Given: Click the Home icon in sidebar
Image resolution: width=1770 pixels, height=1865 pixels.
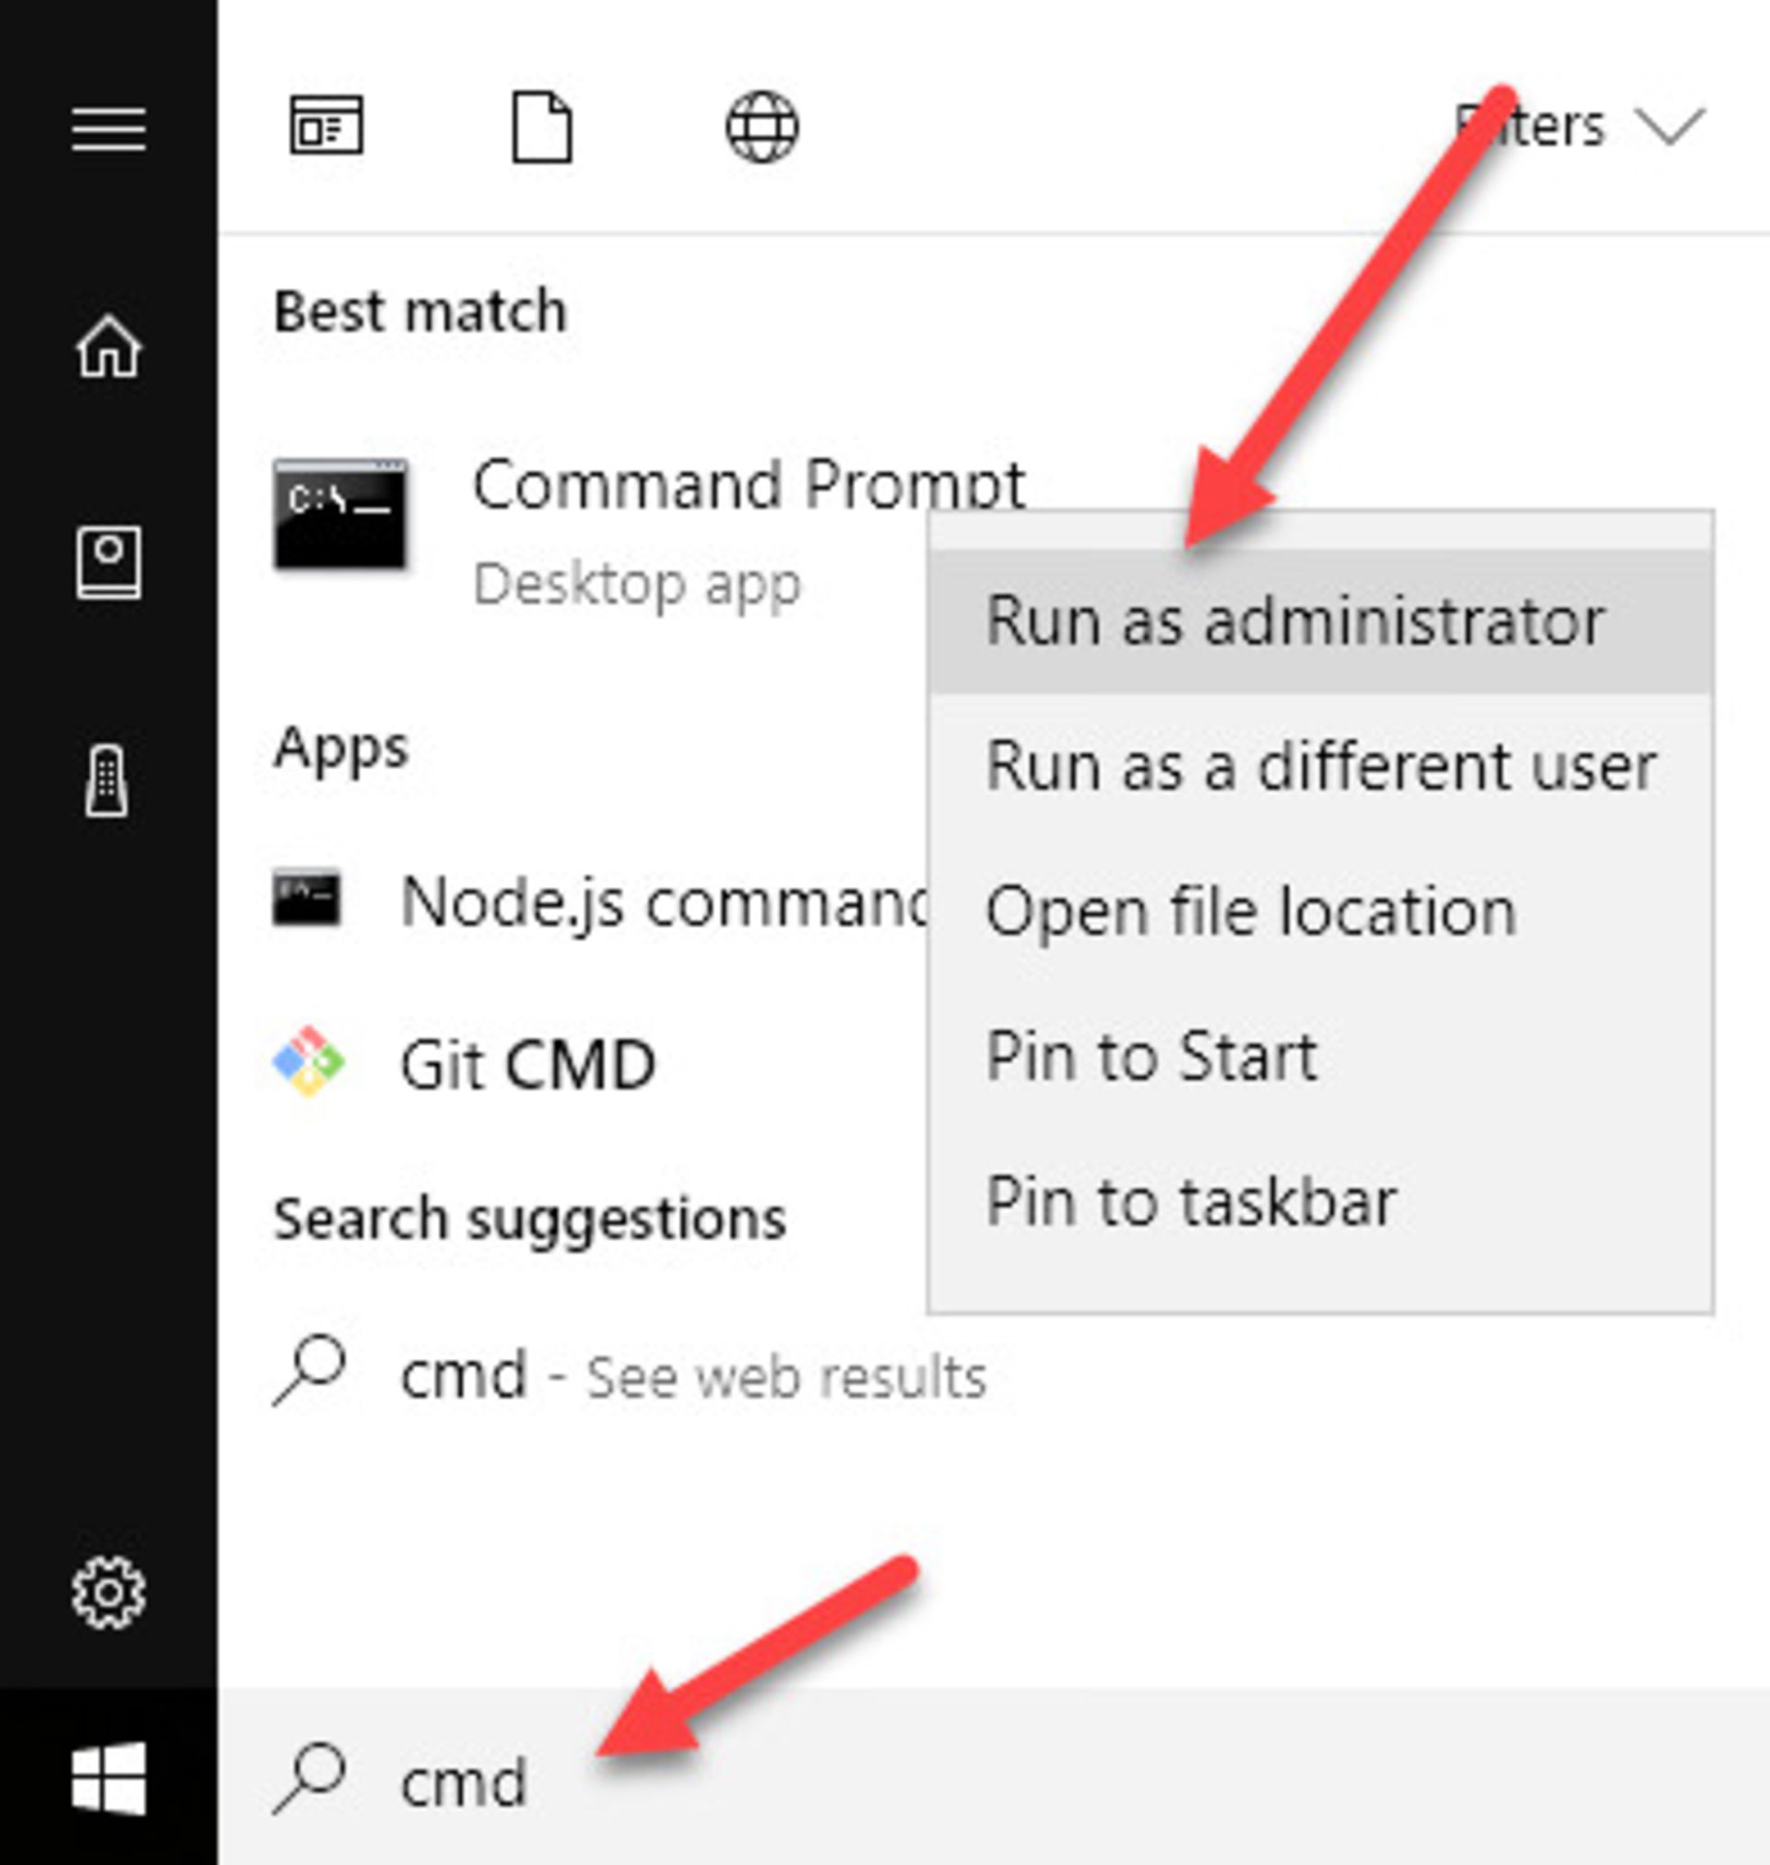Looking at the screenshot, I should [109, 347].
